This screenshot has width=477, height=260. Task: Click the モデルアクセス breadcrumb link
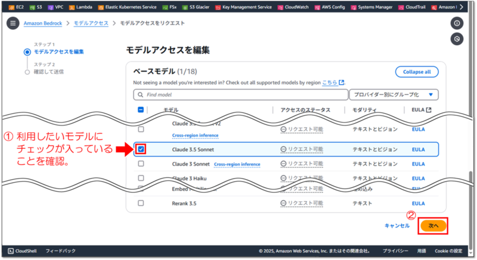coord(91,23)
